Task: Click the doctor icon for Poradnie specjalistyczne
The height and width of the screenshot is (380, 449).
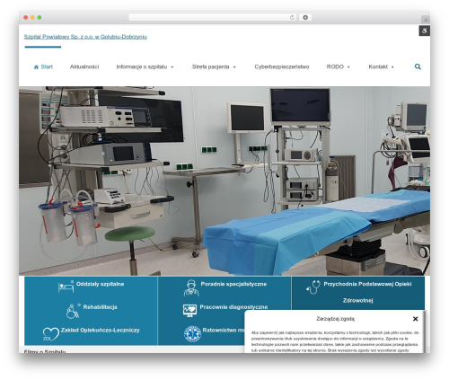Action: (x=191, y=287)
